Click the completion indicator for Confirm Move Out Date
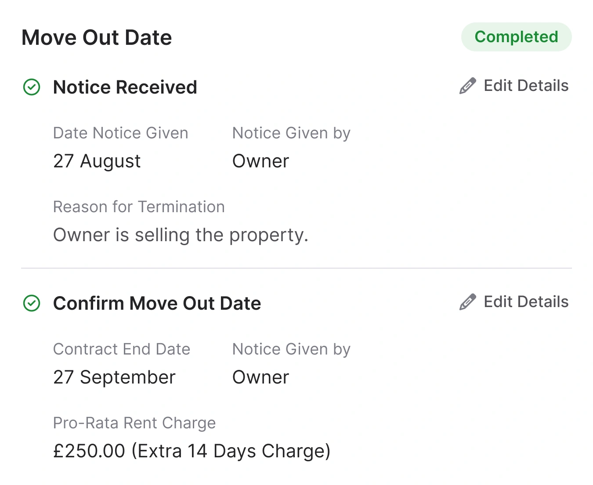The width and height of the screenshot is (593, 485). point(31,303)
